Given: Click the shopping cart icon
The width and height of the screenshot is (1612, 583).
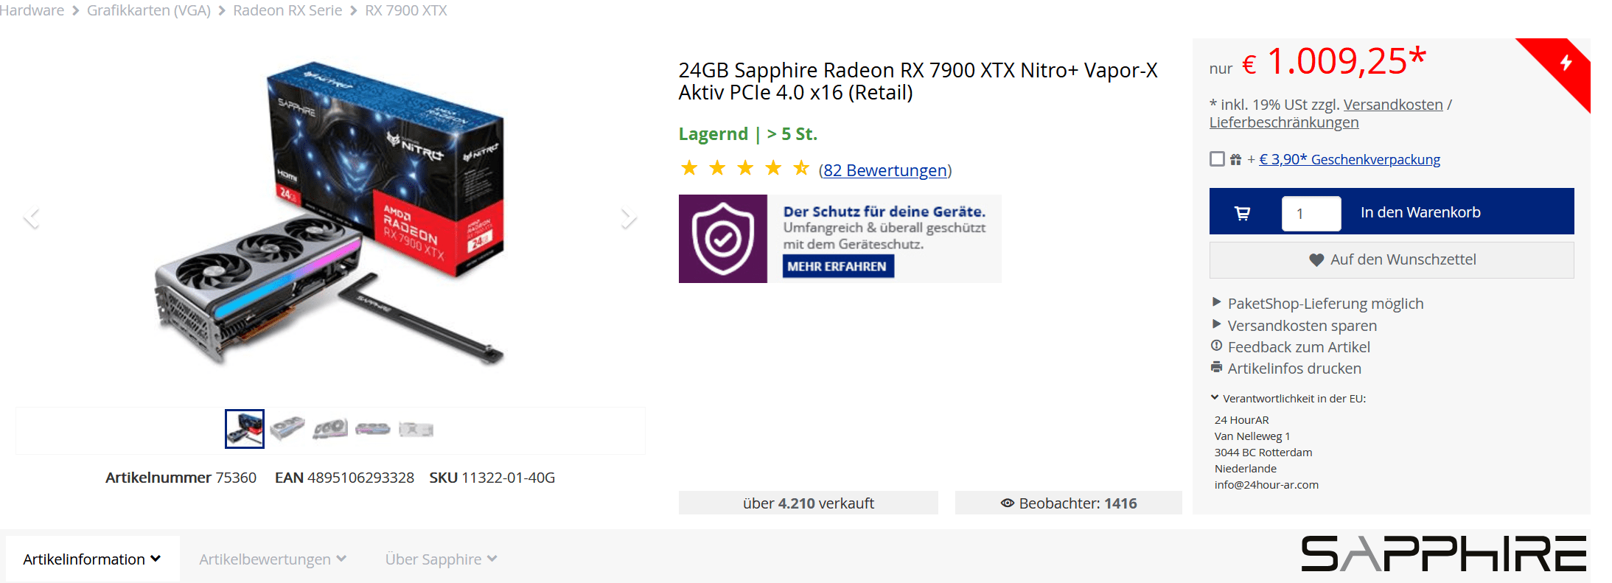Looking at the screenshot, I should click(x=1243, y=213).
